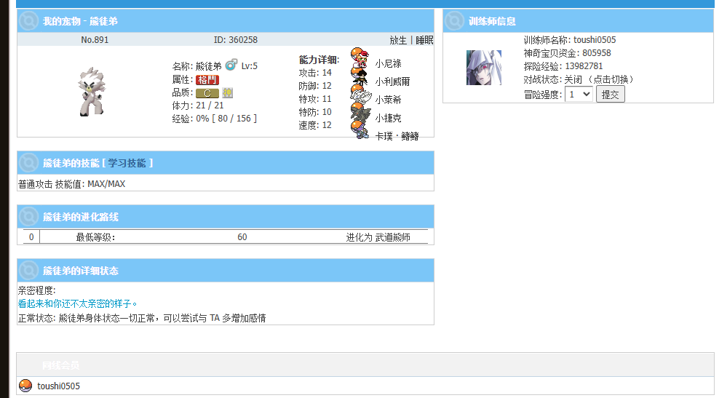This screenshot has height=398, width=719.
Task: Click the 探险经验: 13982781 text
Action: click(563, 66)
